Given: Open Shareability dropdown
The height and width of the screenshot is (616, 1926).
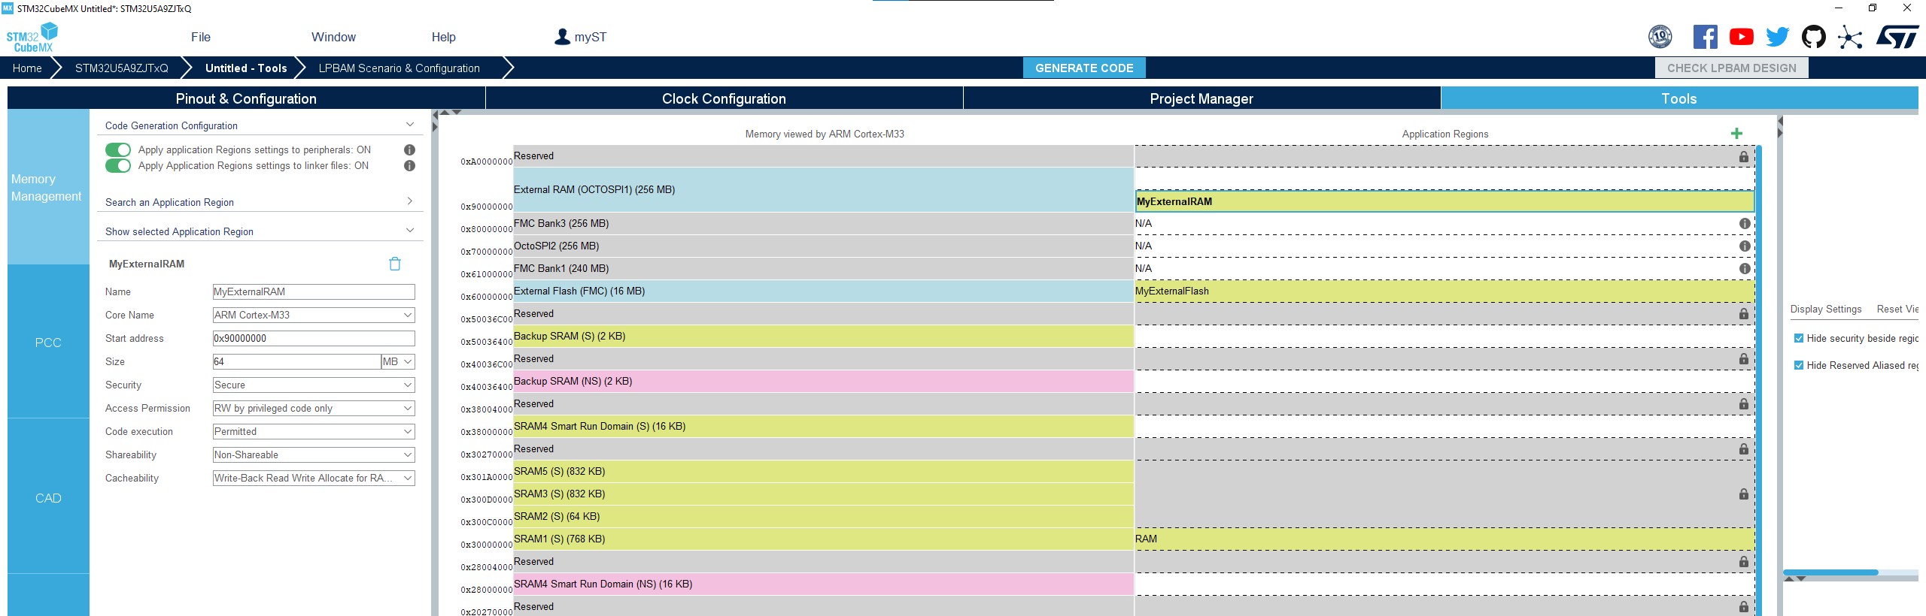Looking at the screenshot, I should pyautogui.click(x=314, y=454).
